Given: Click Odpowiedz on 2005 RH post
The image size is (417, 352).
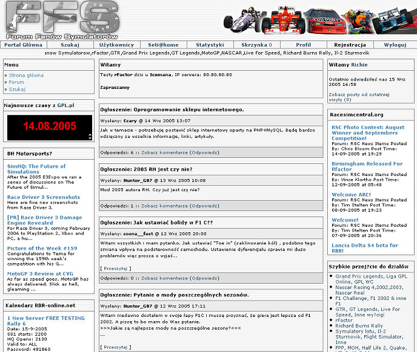Looking at the screenshot, I should coord(204,206).
